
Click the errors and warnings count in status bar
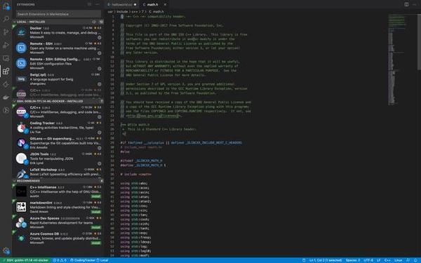coord(60,260)
